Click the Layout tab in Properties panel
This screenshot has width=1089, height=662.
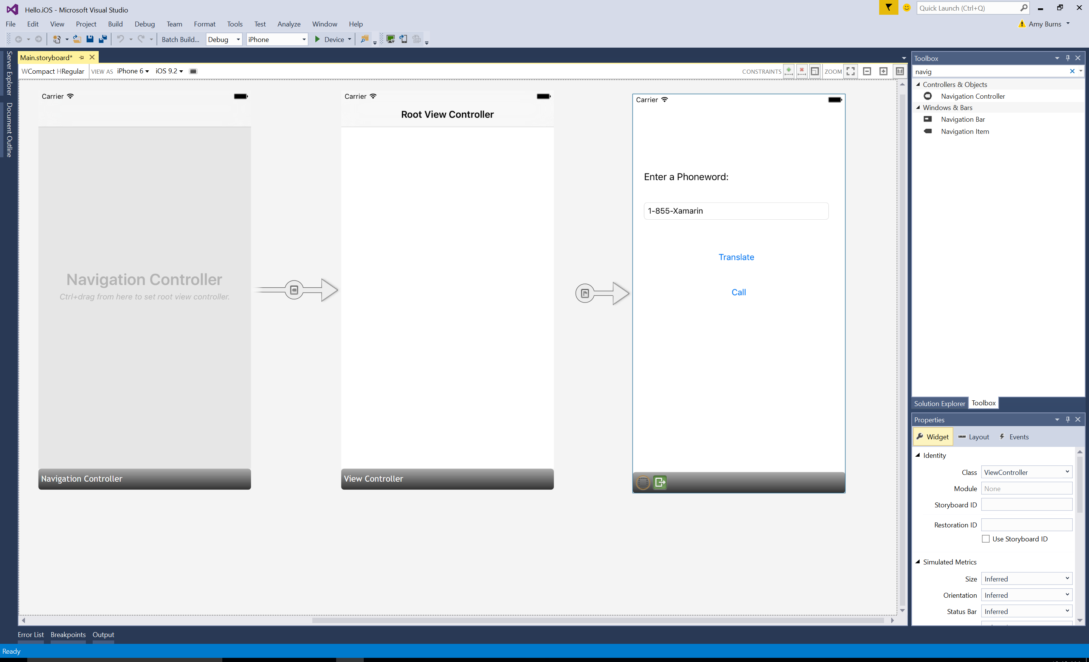tap(979, 436)
